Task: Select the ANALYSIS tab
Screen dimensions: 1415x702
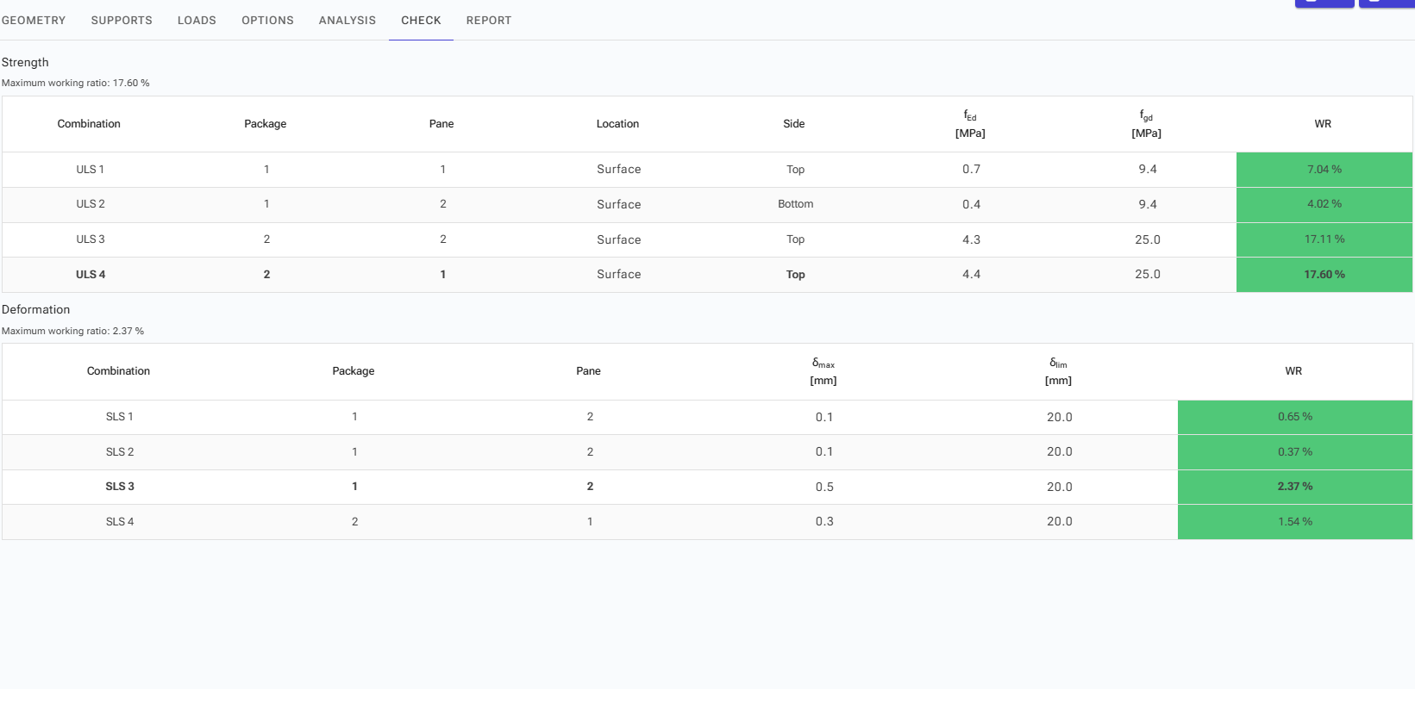Action: [347, 20]
